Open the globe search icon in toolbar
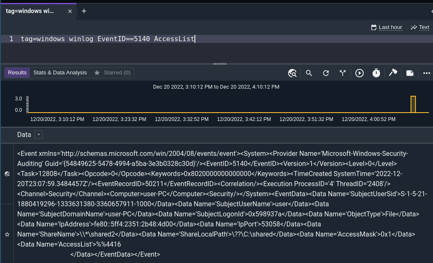Image resolution: width=433 pixels, height=263 pixels. click(292, 73)
